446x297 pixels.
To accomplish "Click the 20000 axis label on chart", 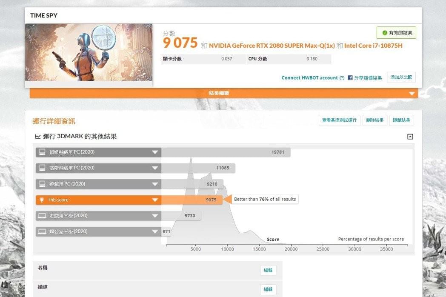I will pyautogui.click(x=291, y=249).
